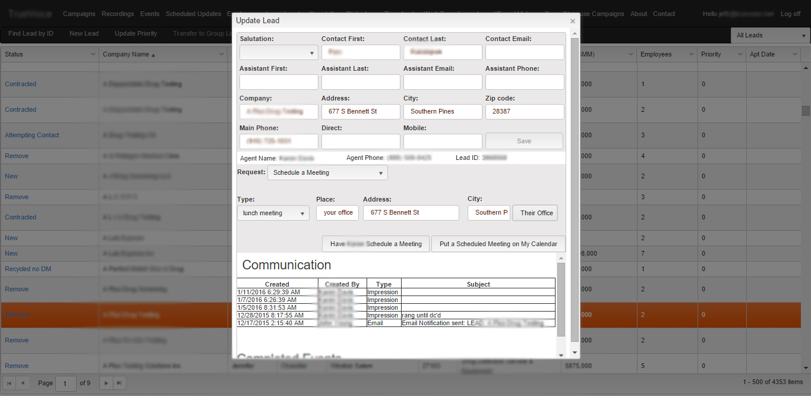Open the Type dropdown showing lunch meeting

[273, 213]
